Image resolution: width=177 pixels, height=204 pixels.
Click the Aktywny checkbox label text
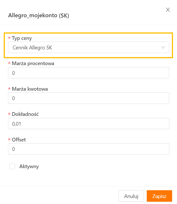click(29, 166)
